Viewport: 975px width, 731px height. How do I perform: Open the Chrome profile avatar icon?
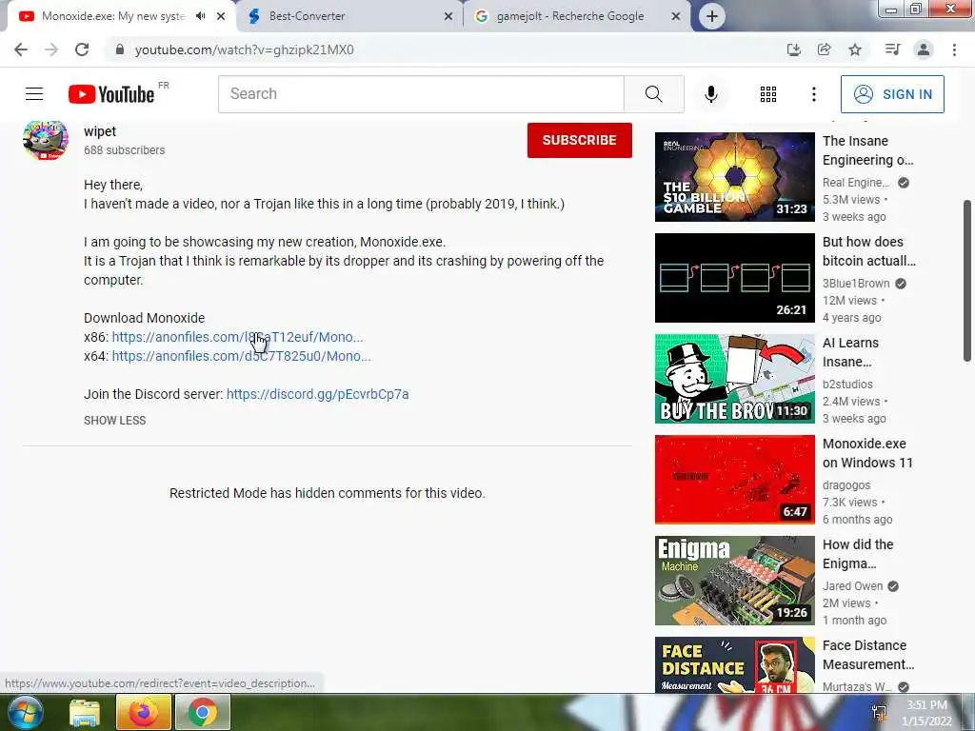click(x=924, y=49)
